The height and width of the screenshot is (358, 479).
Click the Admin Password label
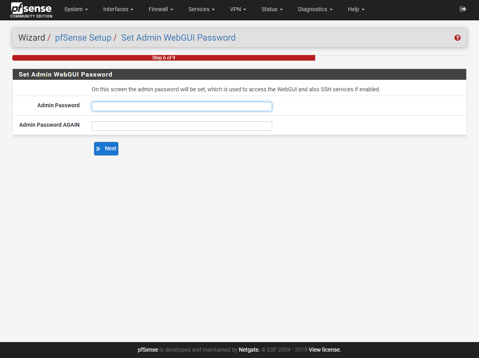pyautogui.click(x=59, y=106)
